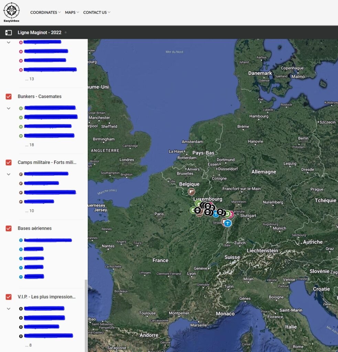Image resolution: width=338 pixels, height=352 pixels.
Task: Select the first airbase entry under Bases aériennes
Action: click(x=48, y=240)
